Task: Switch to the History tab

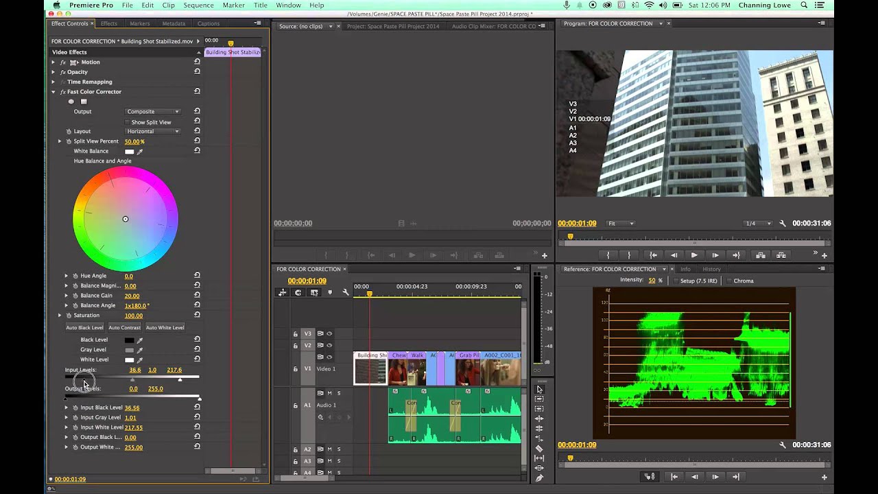Action: [x=711, y=269]
